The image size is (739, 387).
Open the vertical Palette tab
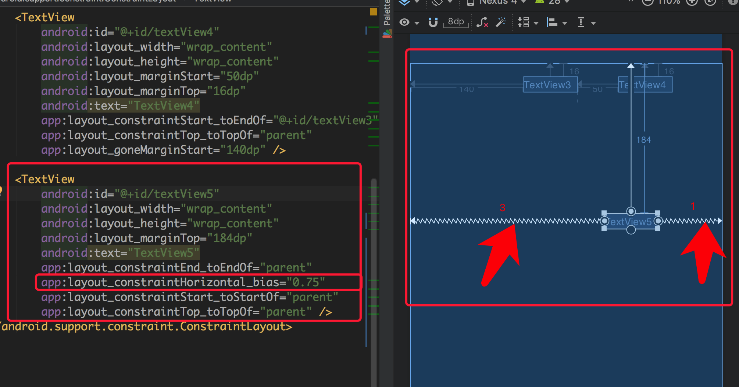[387, 13]
